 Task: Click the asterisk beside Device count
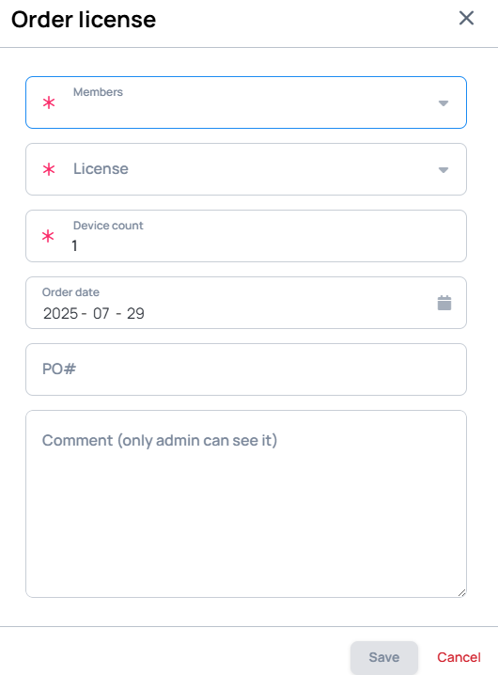click(48, 236)
